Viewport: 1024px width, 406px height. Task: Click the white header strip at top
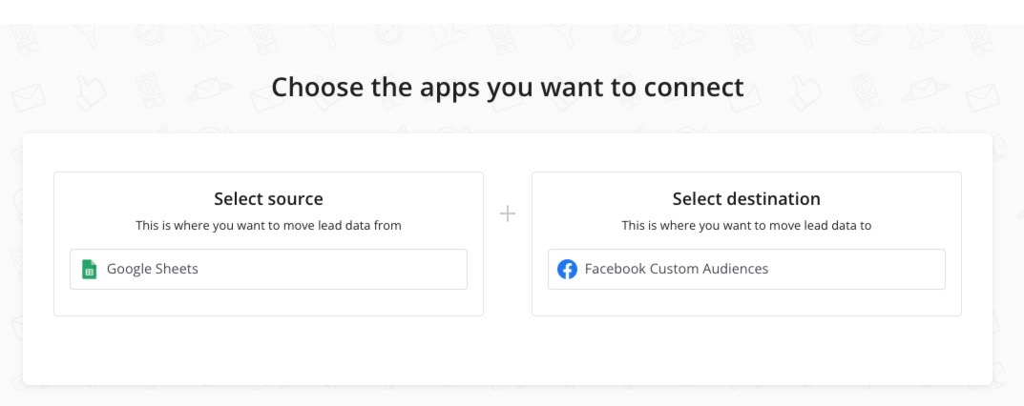point(512,11)
